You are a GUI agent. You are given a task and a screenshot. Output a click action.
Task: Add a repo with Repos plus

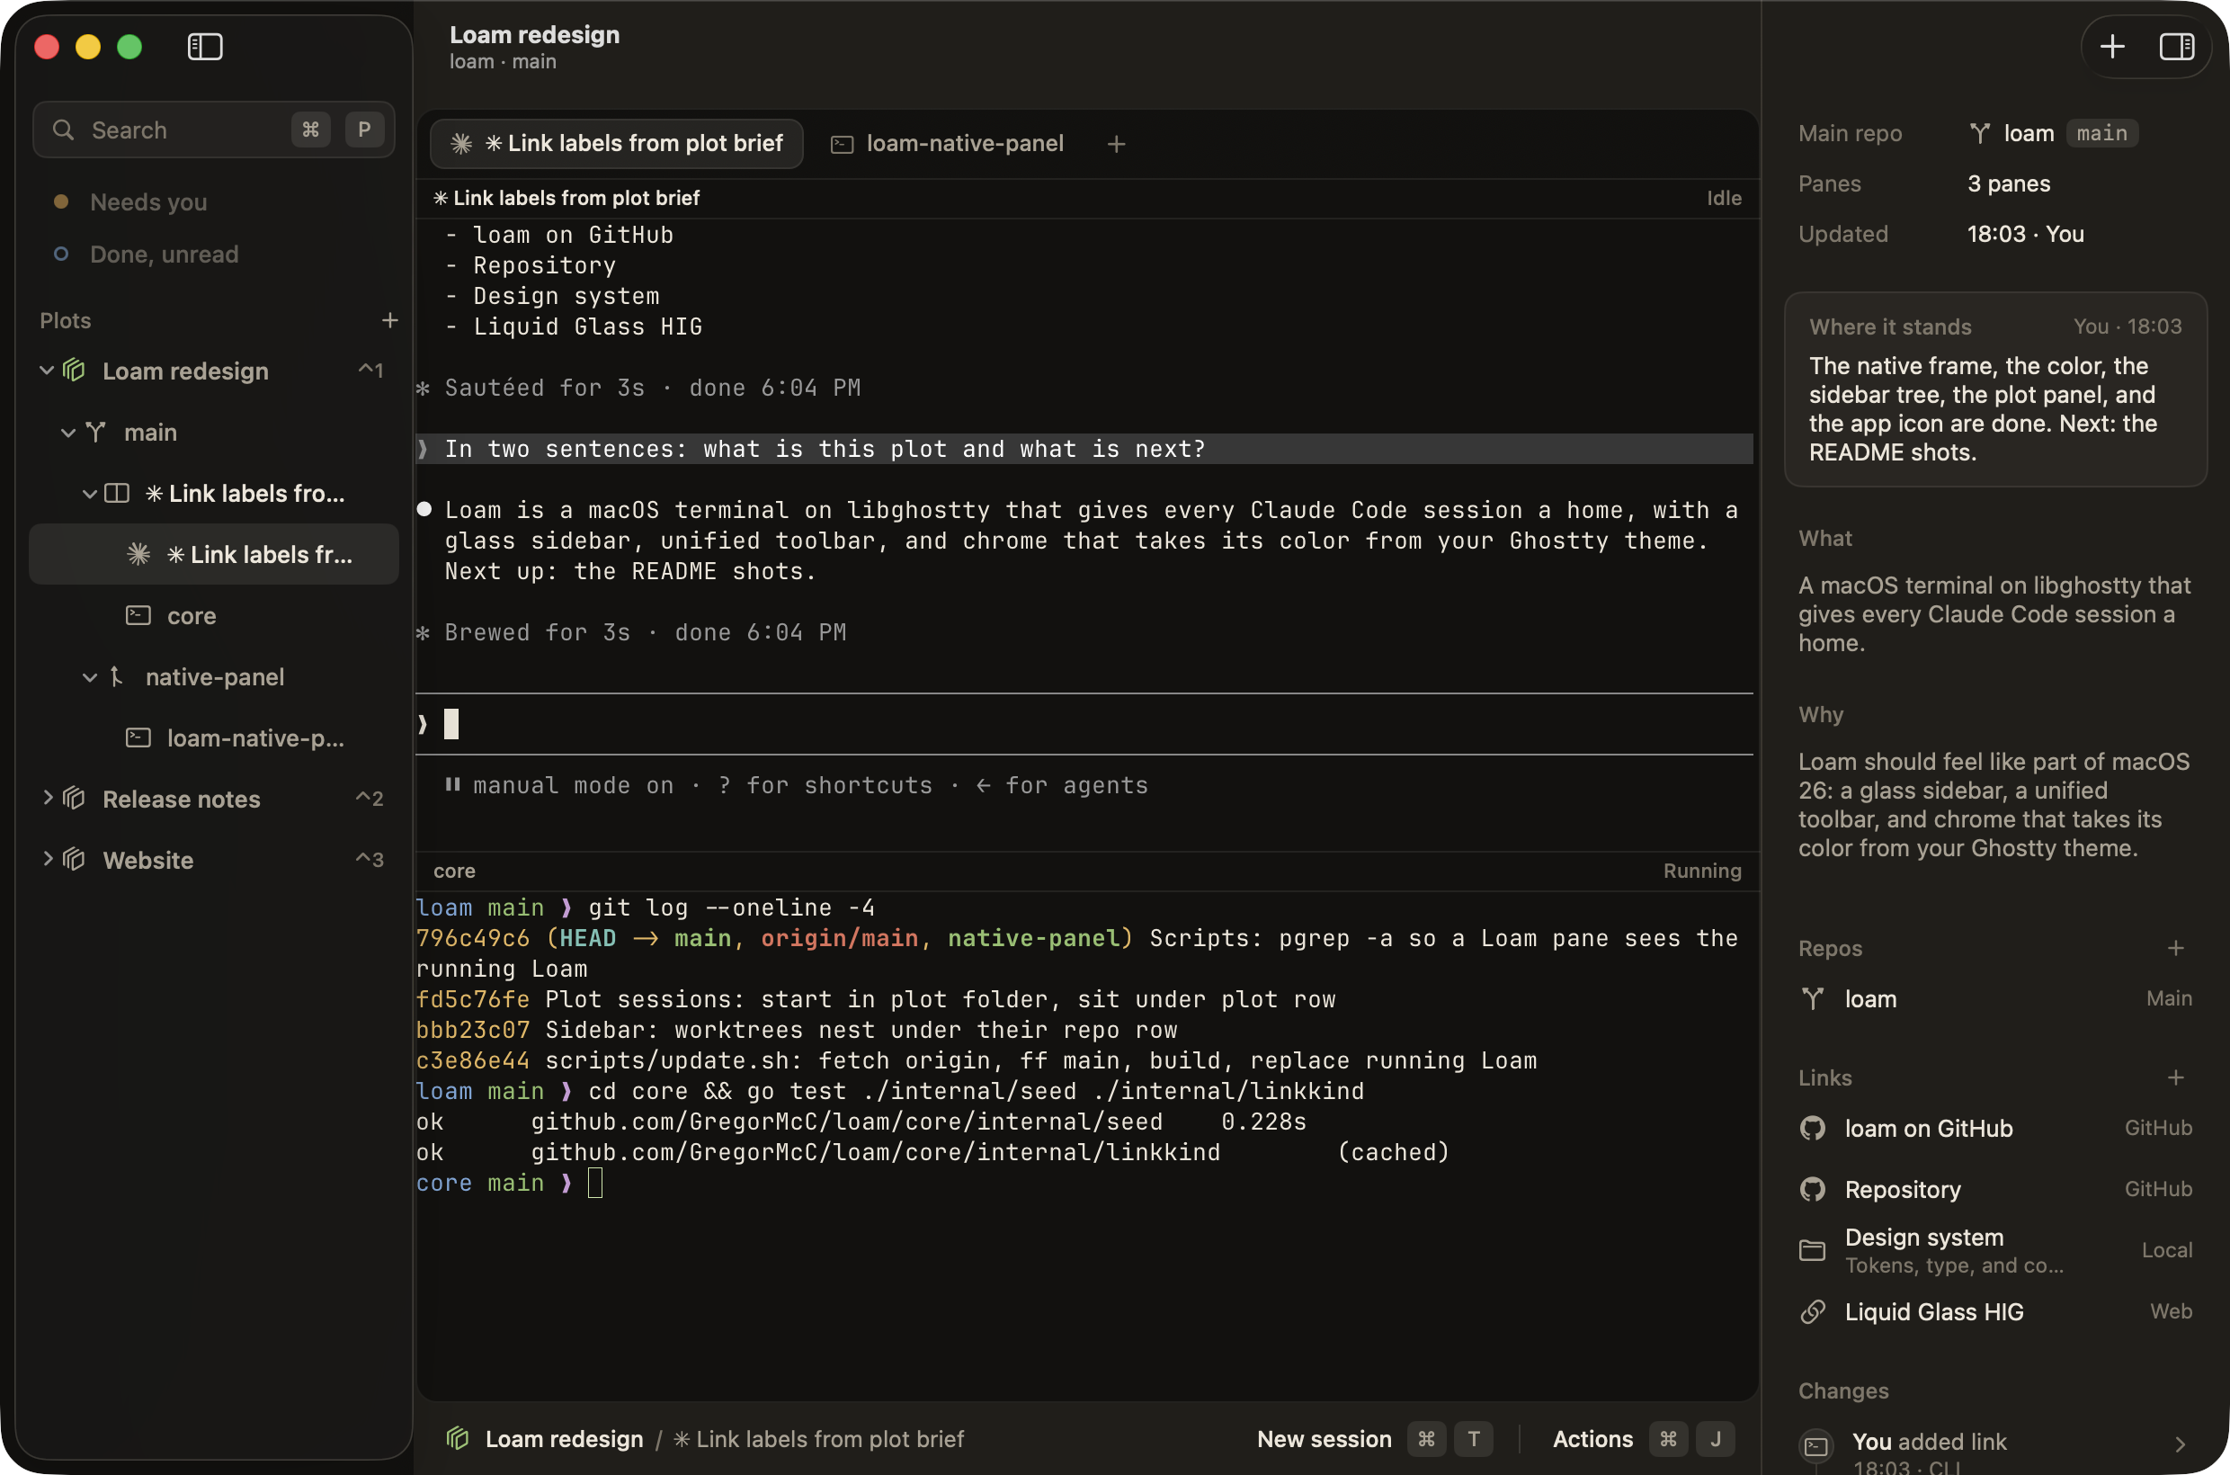tap(2175, 948)
